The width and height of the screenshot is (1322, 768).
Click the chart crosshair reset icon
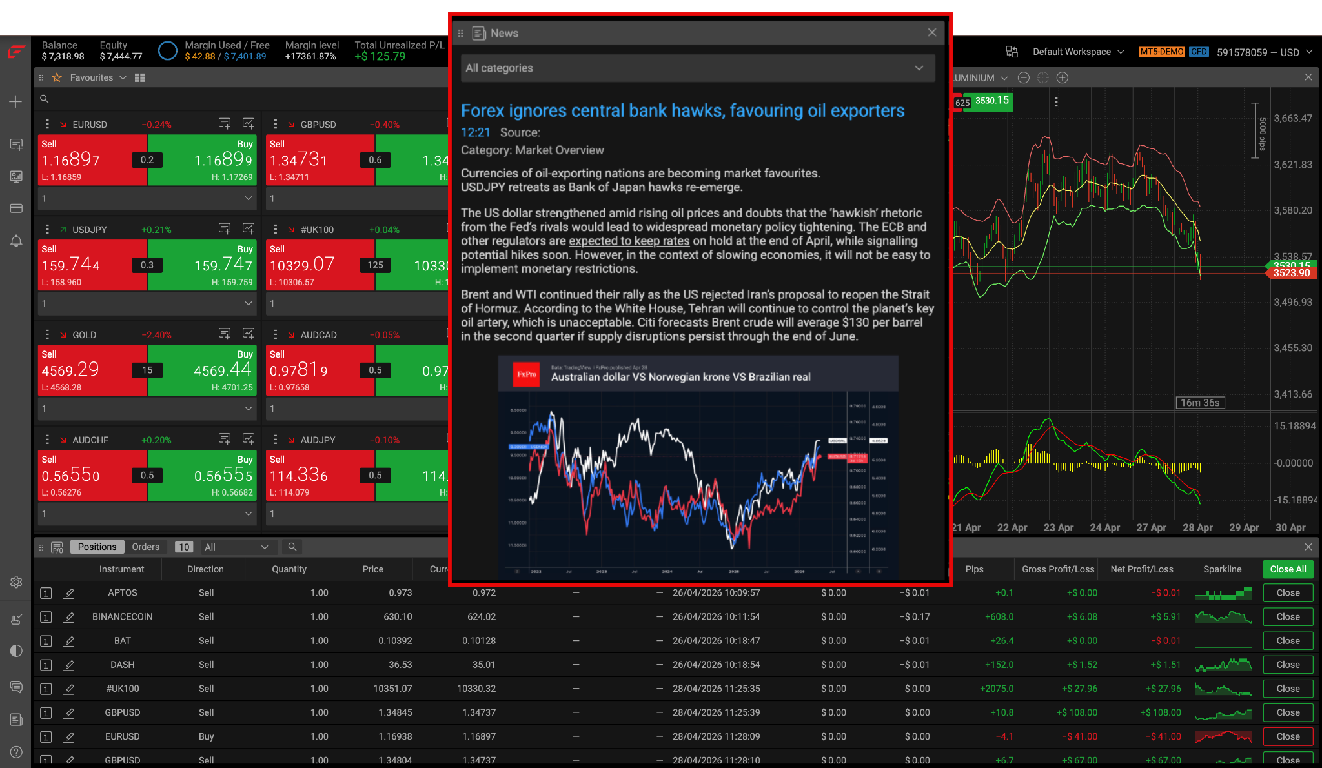coord(1043,77)
